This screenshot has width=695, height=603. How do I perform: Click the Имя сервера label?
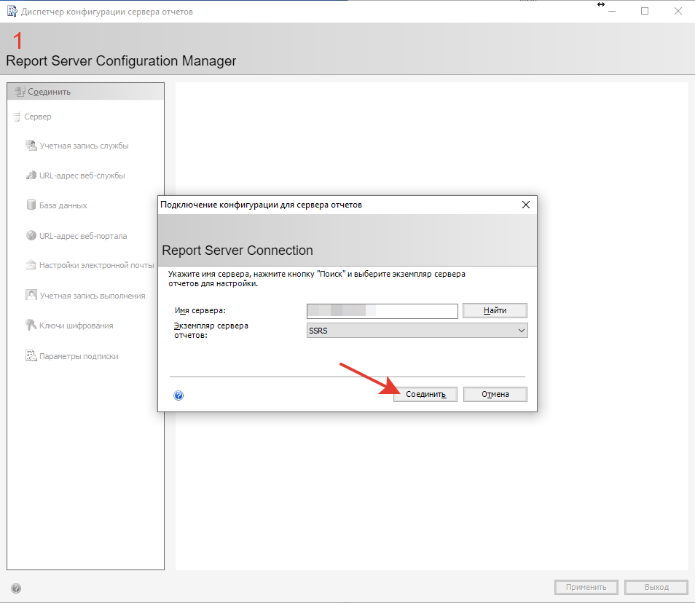[x=200, y=310]
